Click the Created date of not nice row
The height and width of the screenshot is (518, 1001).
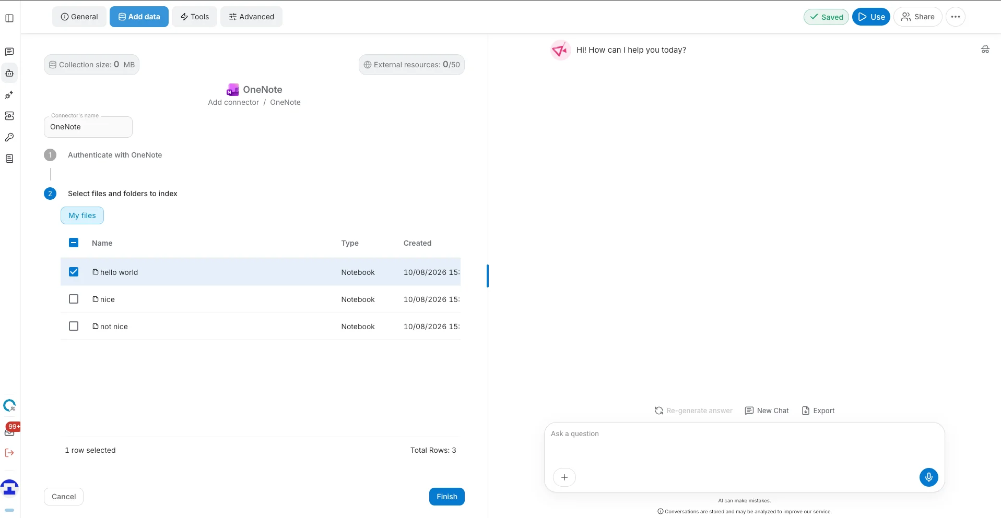[x=432, y=327]
